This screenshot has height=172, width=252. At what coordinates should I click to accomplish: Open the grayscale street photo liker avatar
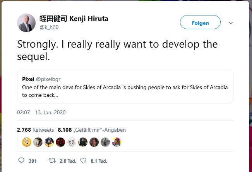105,142
